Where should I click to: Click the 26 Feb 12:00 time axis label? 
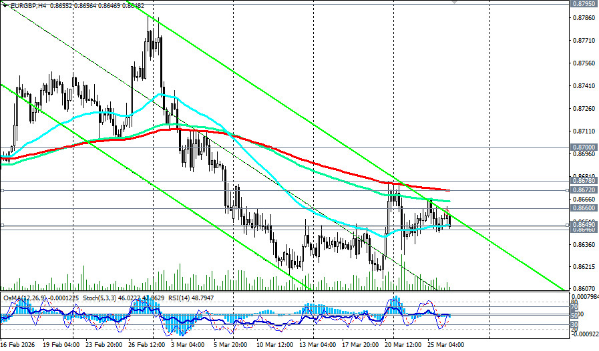[x=147, y=345]
